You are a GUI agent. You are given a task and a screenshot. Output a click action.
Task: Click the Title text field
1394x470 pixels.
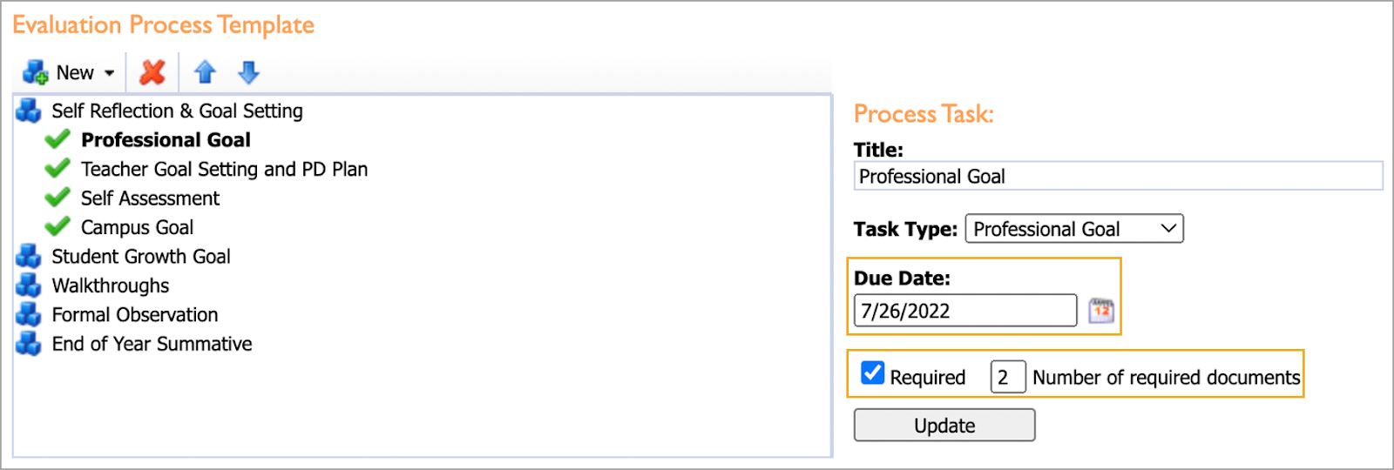tap(1118, 176)
